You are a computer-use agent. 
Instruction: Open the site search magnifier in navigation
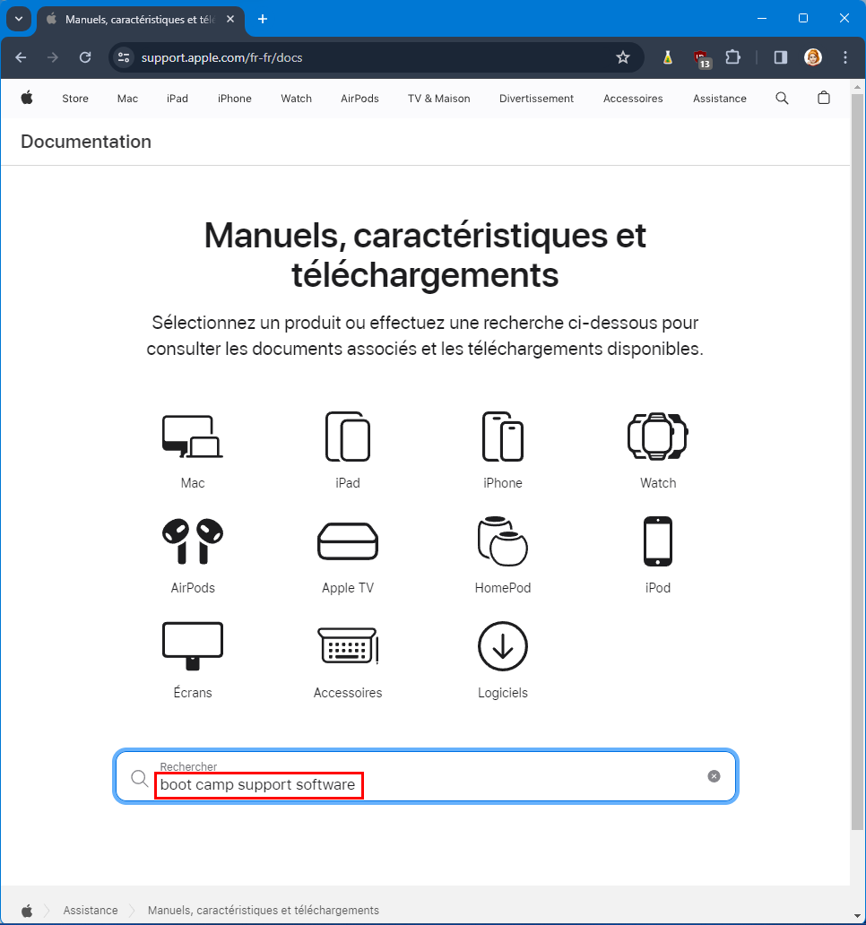tap(782, 98)
